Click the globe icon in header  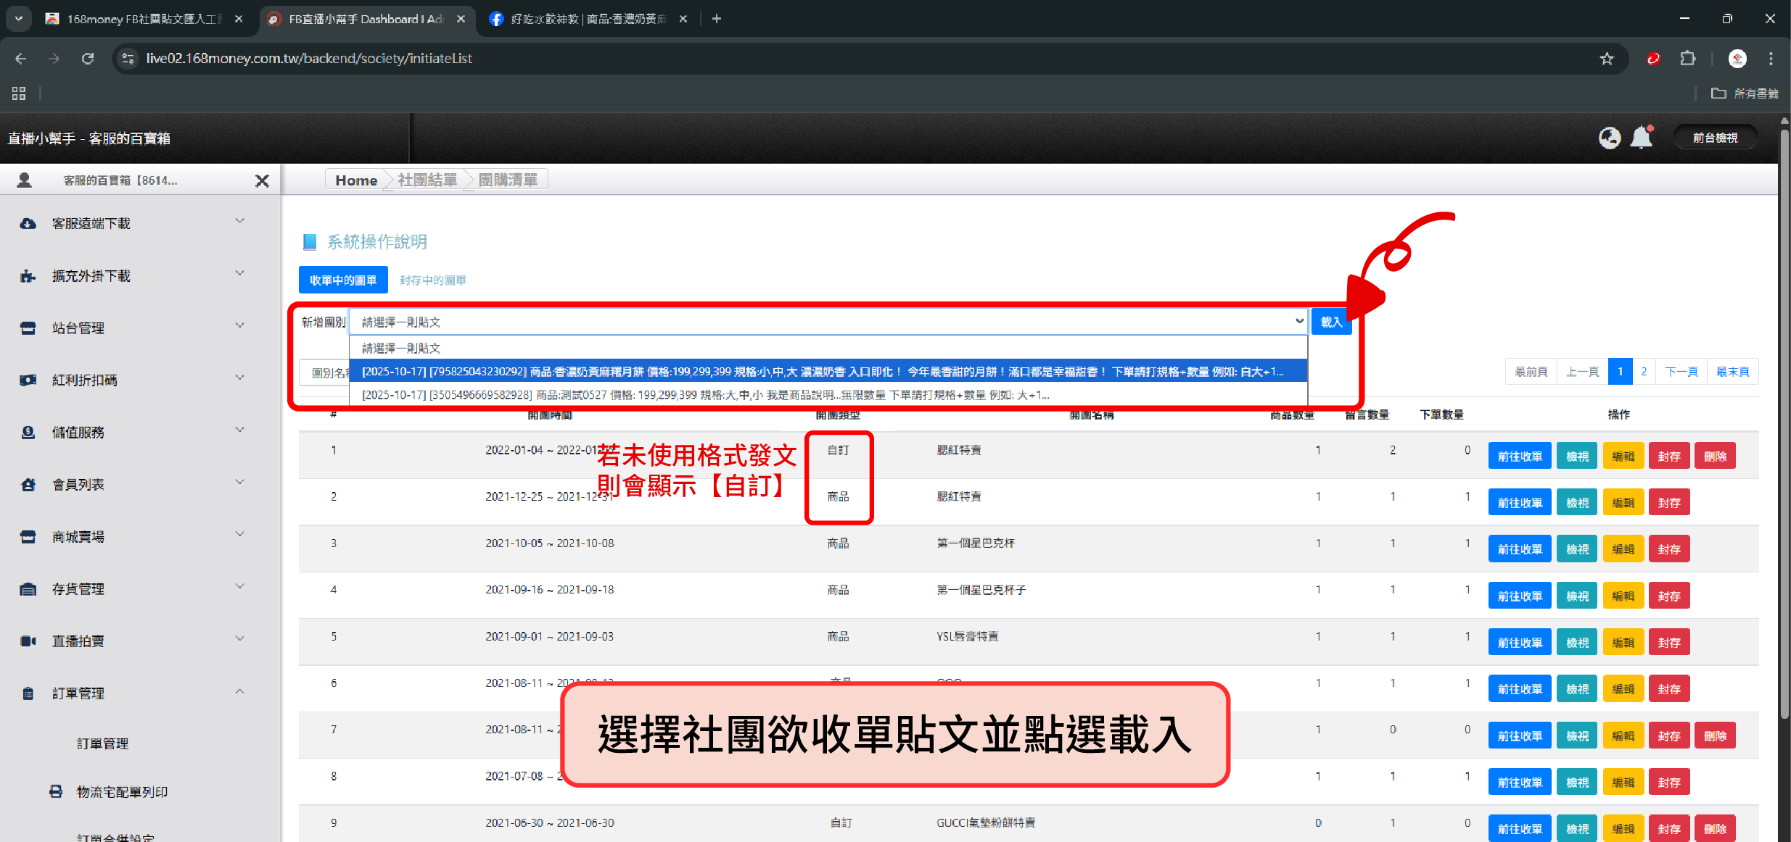tap(1609, 138)
